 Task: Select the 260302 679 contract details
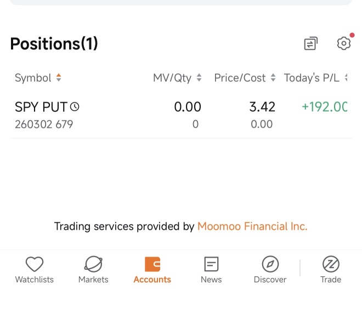[44, 124]
